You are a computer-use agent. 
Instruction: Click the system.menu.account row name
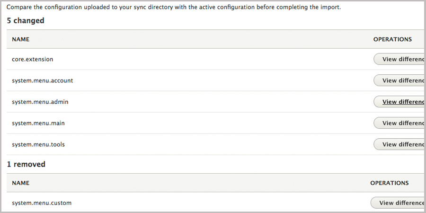(43, 80)
